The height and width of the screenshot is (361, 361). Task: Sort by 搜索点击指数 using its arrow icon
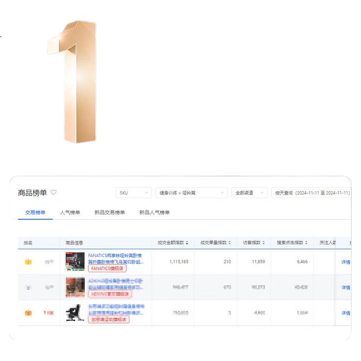pyautogui.click(x=306, y=243)
